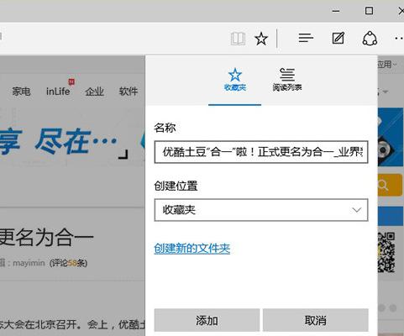This screenshot has width=404, height=336.
Task: Switch to the 阅读列表 tab
Action: tap(287, 81)
